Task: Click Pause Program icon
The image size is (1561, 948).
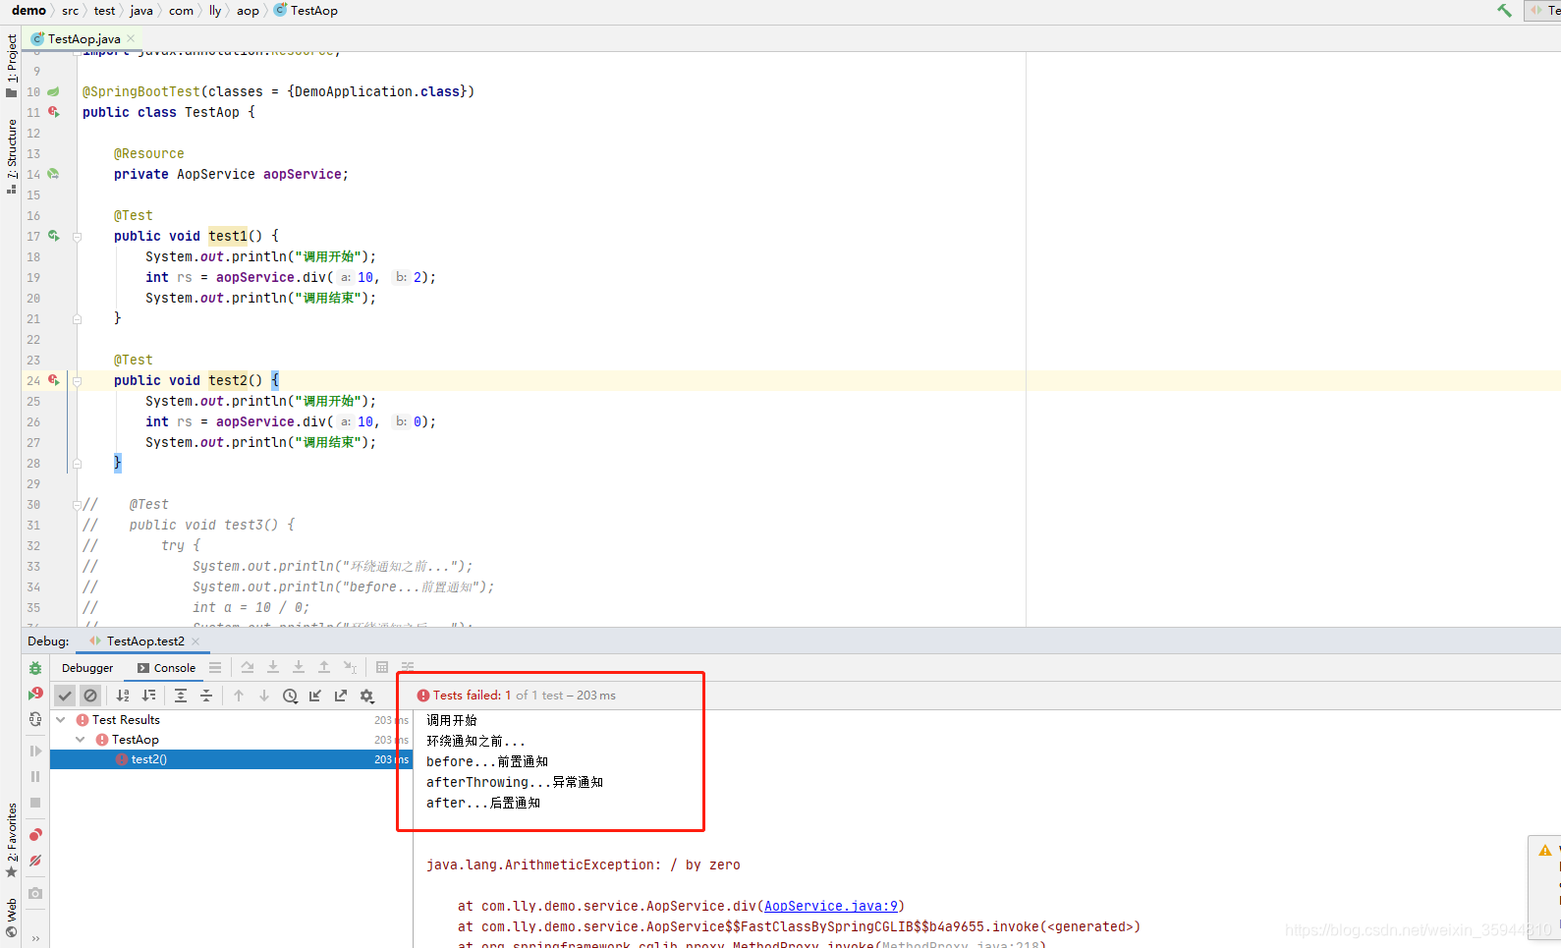Action: click(x=35, y=776)
